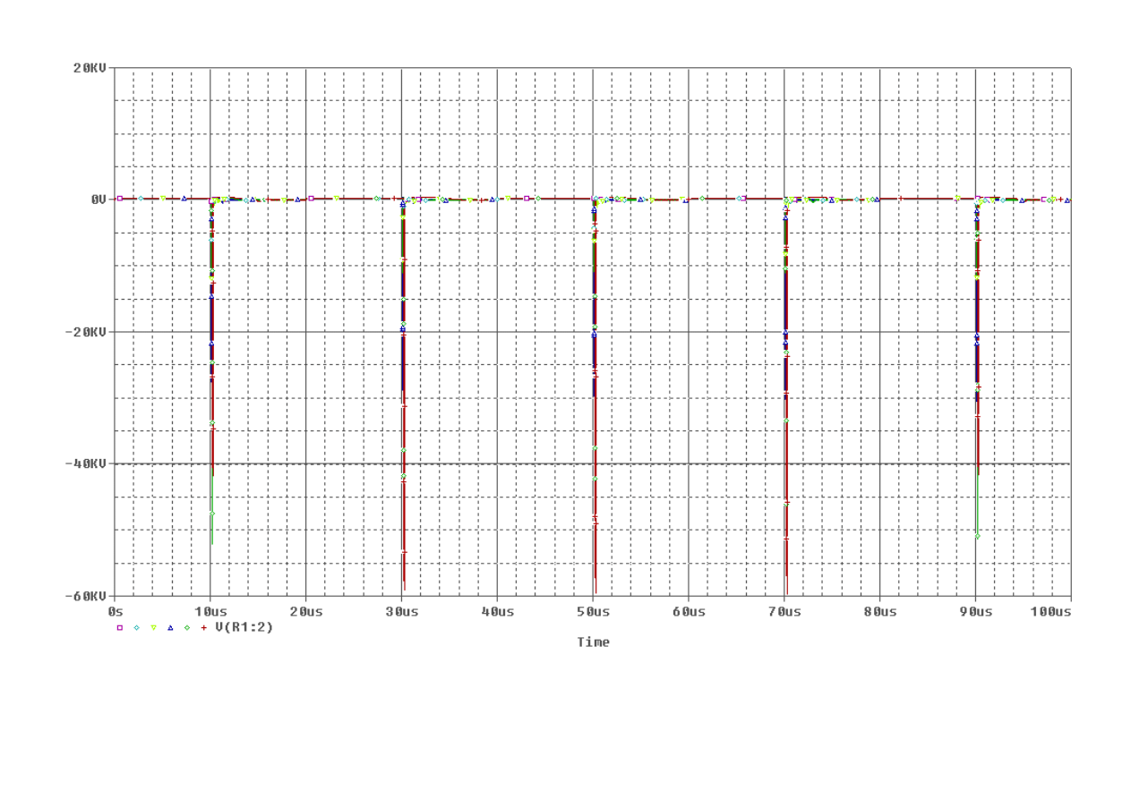Select the 90us x-axis tick label

point(975,611)
